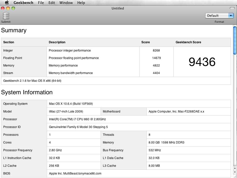Click the Operating System label
Image resolution: width=237 pixels, height=178 pixels.
pyautogui.click(x=16, y=104)
